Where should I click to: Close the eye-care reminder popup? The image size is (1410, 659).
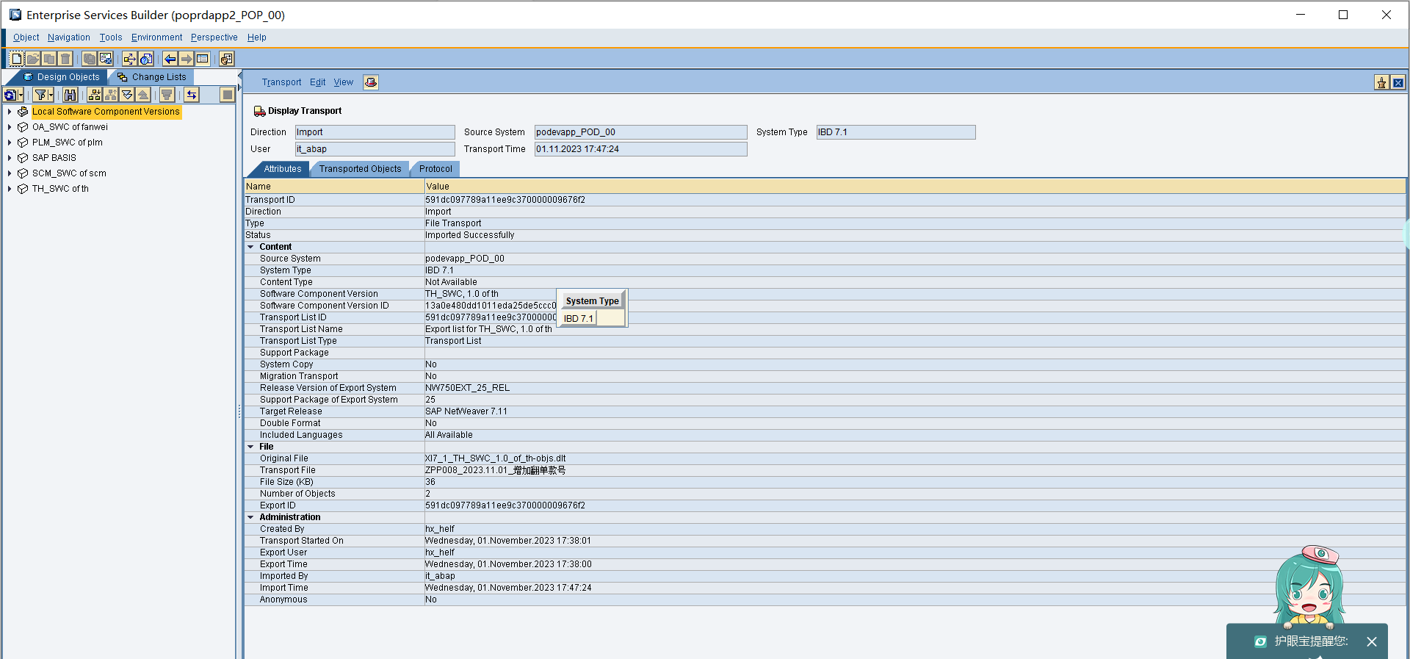point(1371,641)
